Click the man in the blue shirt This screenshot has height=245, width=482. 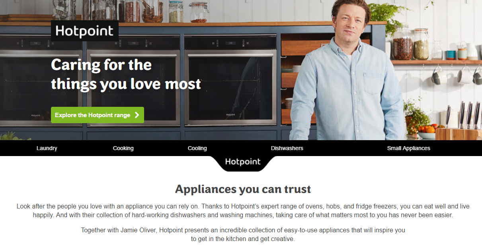coord(345,71)
